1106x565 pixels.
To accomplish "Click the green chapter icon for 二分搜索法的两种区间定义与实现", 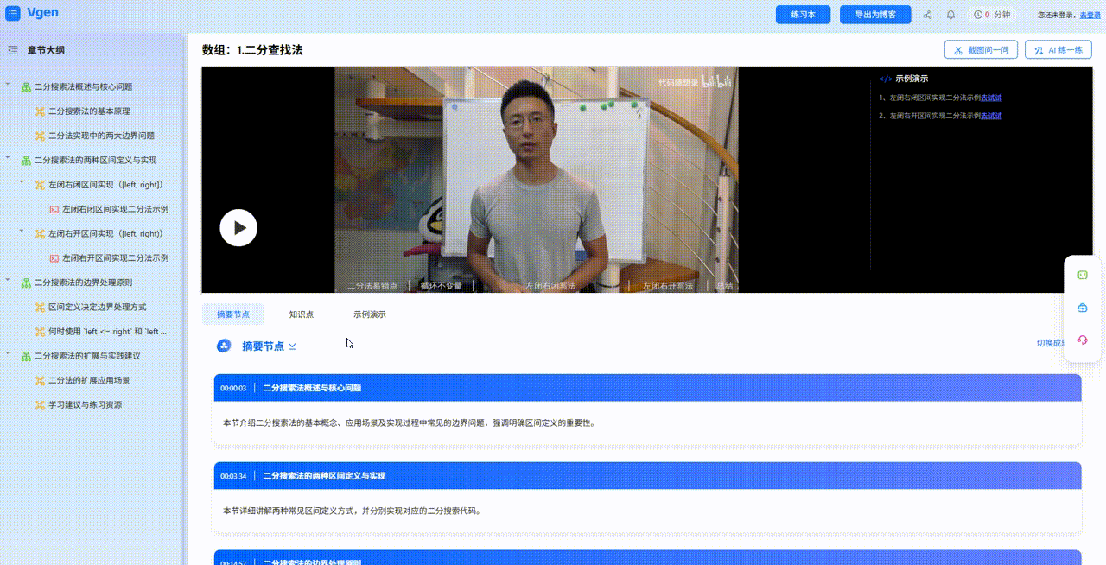I will (26, 161).
